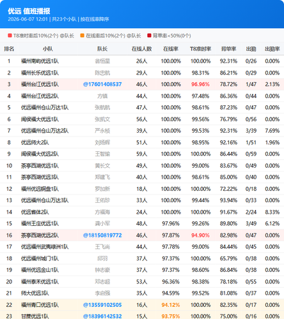This screenshot has width=284, height=319.
Task: Select team 福州王庄优远1队
Action: tap(40, 223)
